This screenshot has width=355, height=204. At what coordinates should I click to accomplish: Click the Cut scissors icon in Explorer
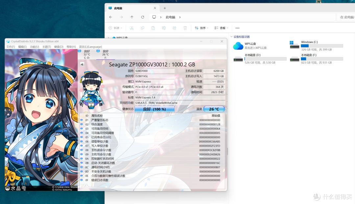tap(132, 28)
